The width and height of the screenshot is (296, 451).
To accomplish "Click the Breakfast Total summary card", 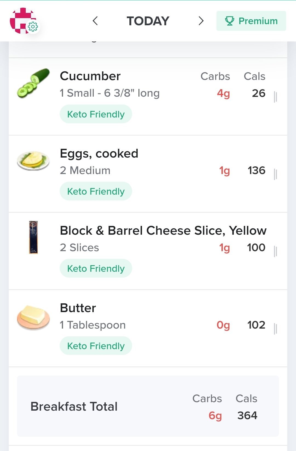I will (148, 406).
